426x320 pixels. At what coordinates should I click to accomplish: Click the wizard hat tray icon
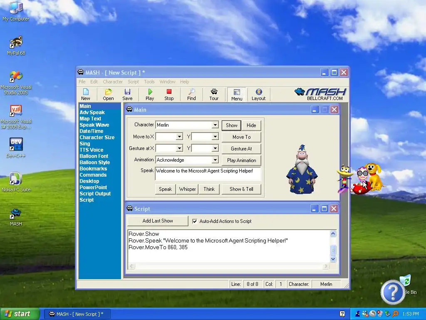[x=357, y=314]
